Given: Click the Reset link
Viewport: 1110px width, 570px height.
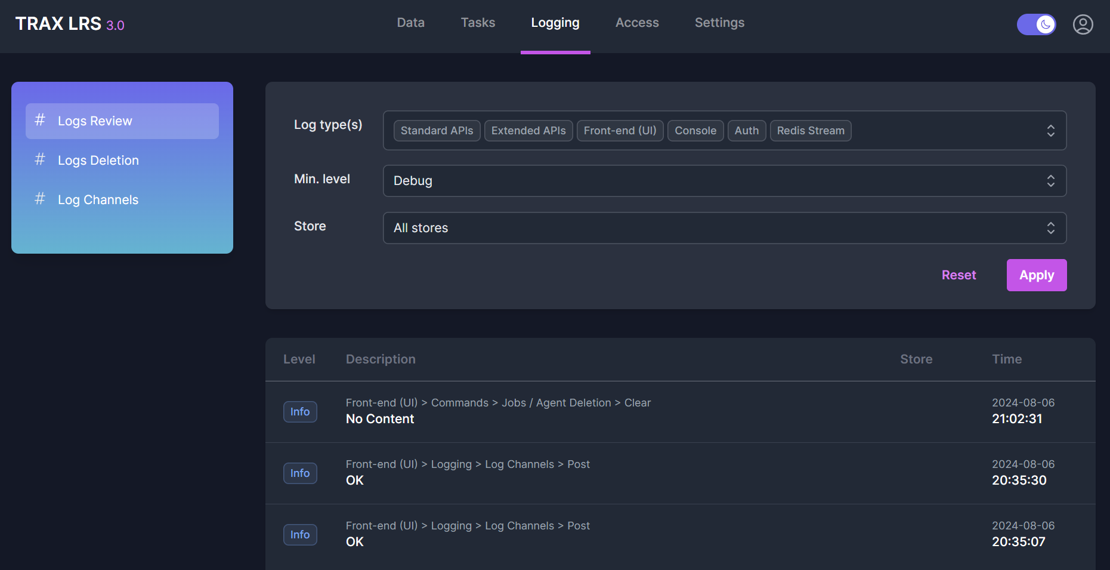Looking at the screenshot, I should point(959,275).
